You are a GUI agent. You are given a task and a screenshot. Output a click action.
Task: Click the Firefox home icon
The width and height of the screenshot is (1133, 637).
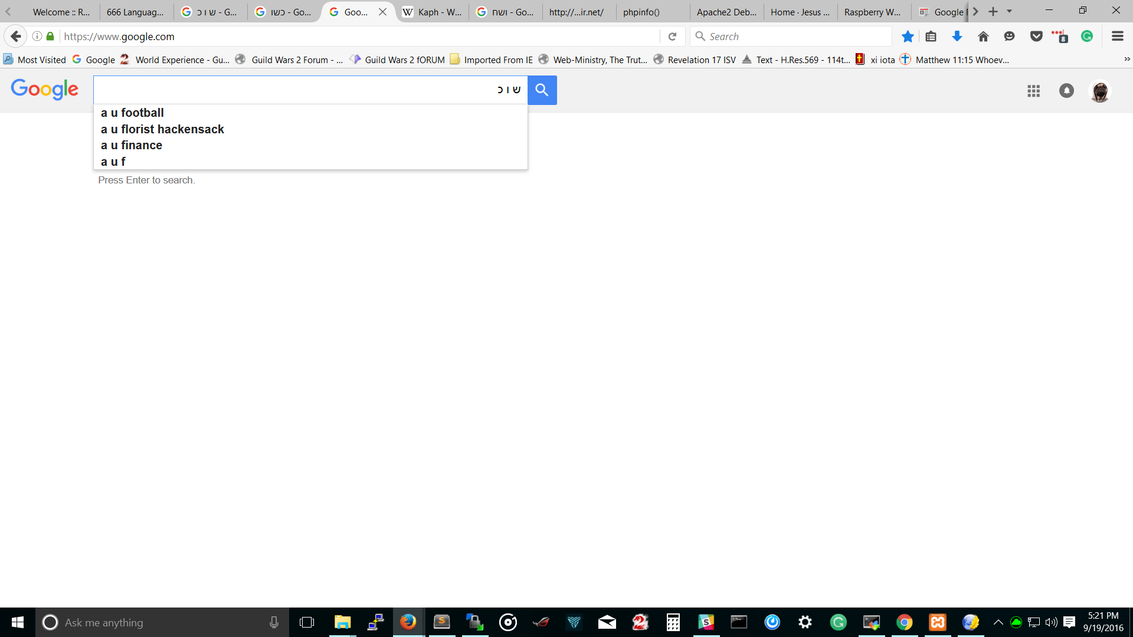(x=983, y=37)
